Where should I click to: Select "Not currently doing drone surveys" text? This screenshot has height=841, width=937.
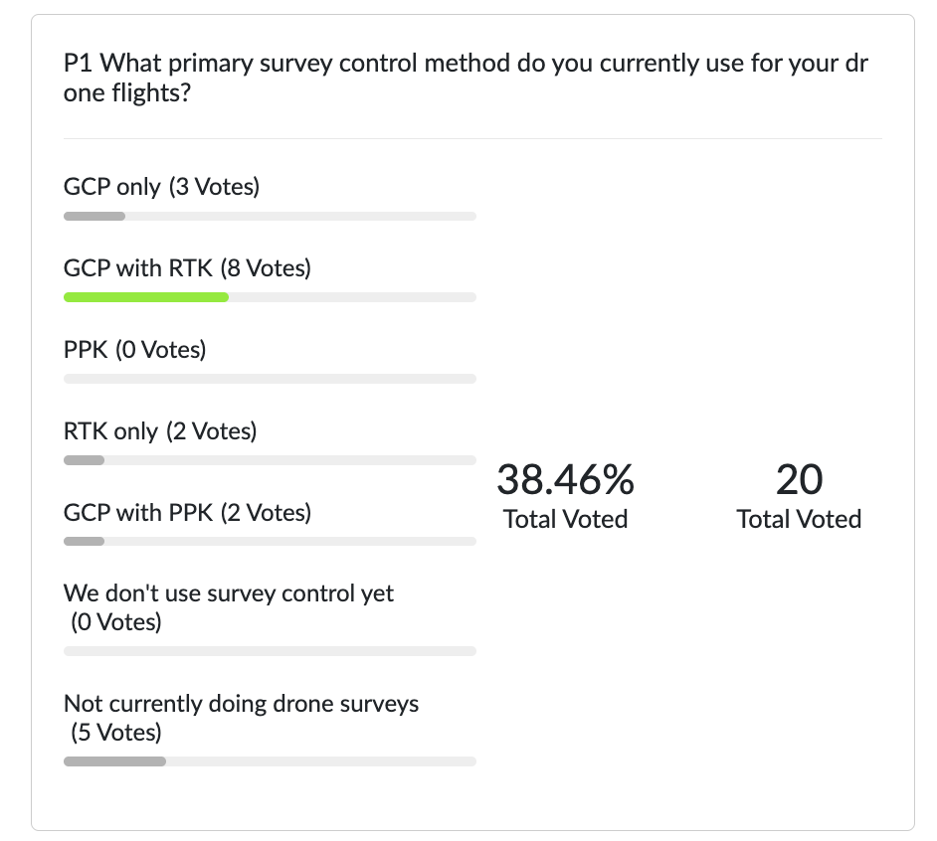pos(242,704)
